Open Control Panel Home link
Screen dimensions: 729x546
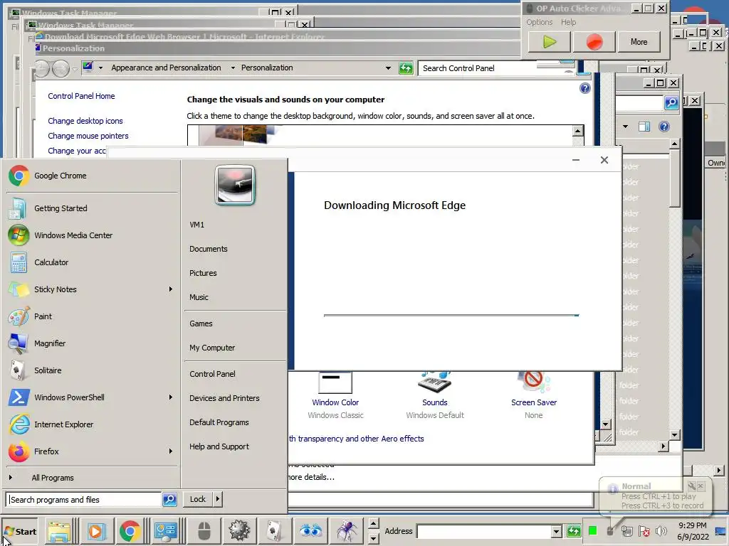pos(81,96)
